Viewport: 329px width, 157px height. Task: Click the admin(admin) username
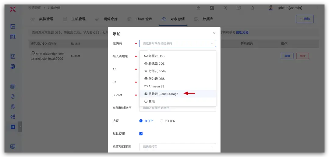pyautogui.click(x=290, y=8)
